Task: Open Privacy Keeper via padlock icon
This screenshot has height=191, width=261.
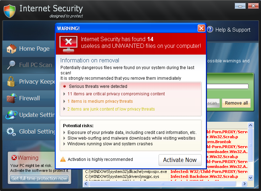Action: point(11,82)
